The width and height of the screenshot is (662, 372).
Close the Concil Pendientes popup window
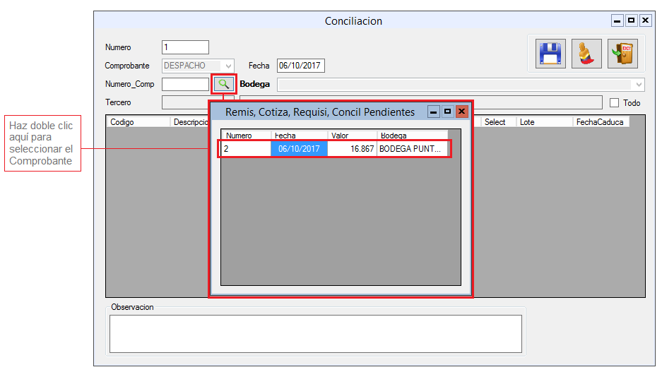pyautogui.click(x=461, y=112)
